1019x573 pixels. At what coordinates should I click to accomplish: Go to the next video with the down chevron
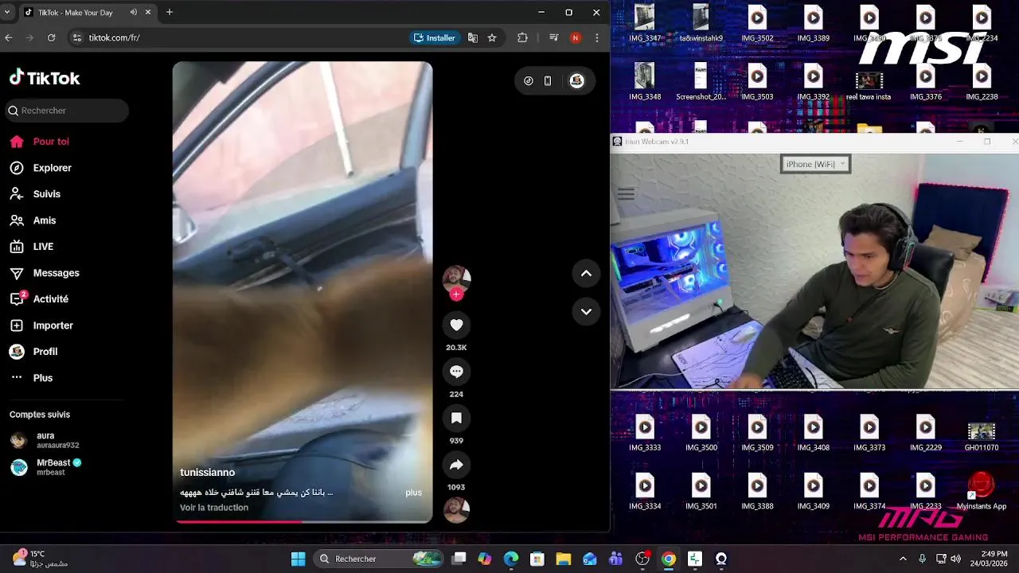click(x=586, y=311)
